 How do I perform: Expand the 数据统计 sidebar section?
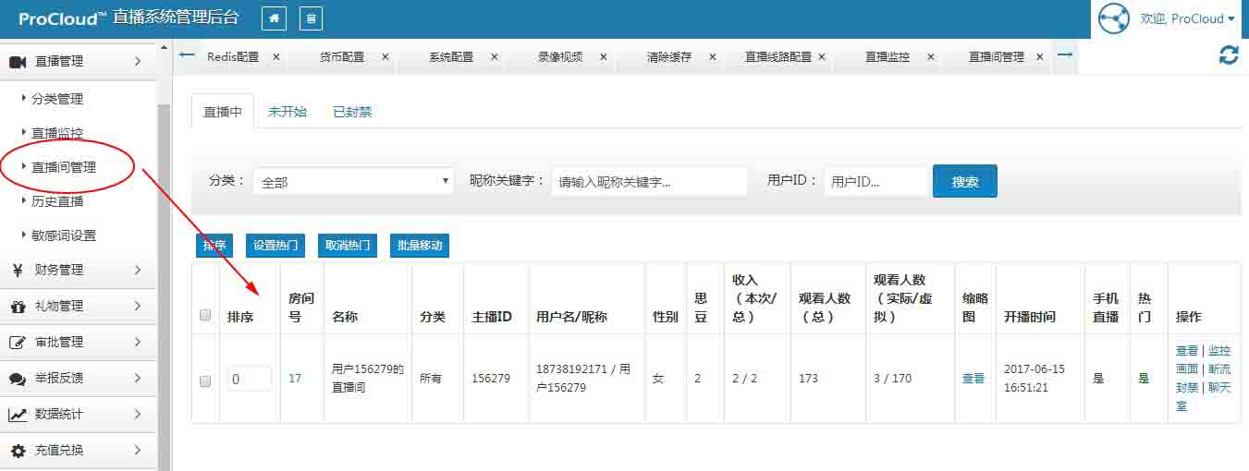tap(74, 414)
